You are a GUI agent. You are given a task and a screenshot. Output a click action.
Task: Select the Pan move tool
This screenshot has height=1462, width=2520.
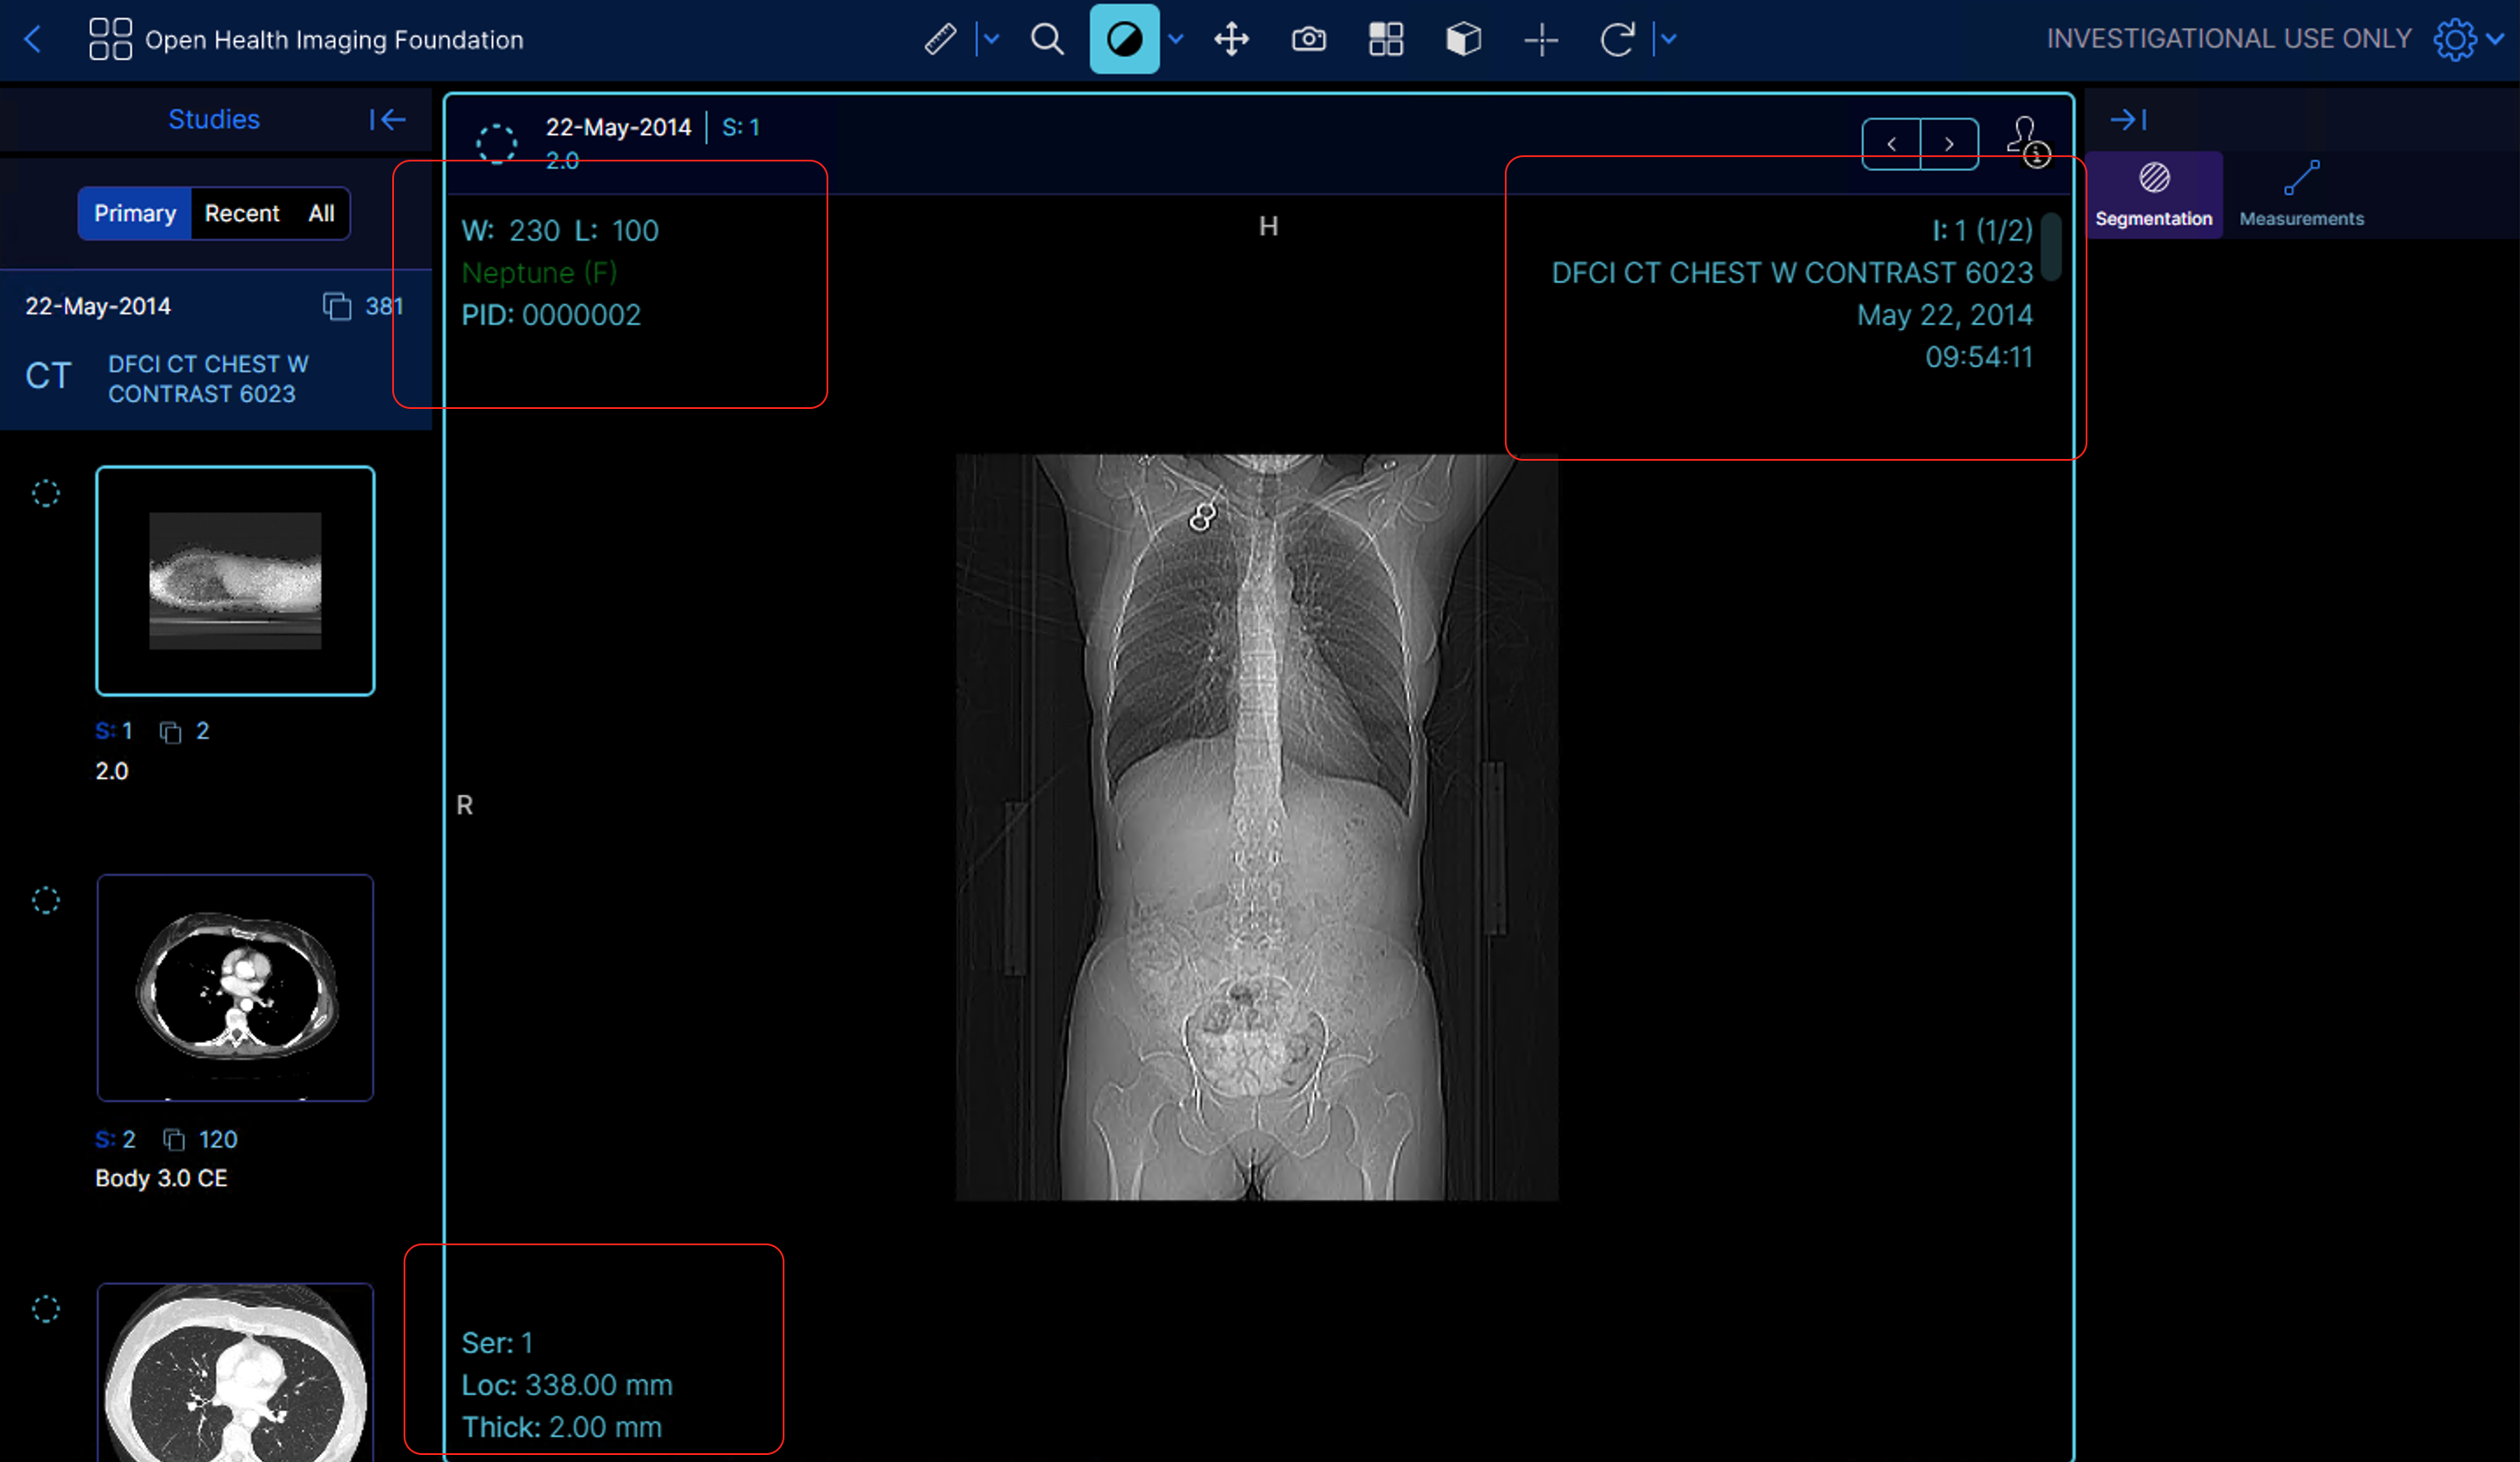tap(1231, 40)
